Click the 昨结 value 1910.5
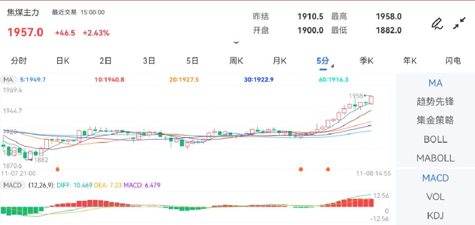This screenshot has width=475, height=225. [311, 16]
